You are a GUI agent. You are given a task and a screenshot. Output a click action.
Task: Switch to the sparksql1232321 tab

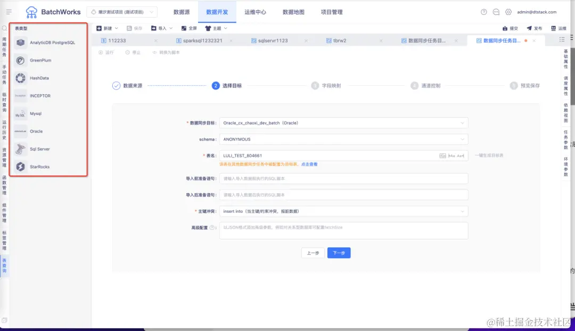point(203,40)
